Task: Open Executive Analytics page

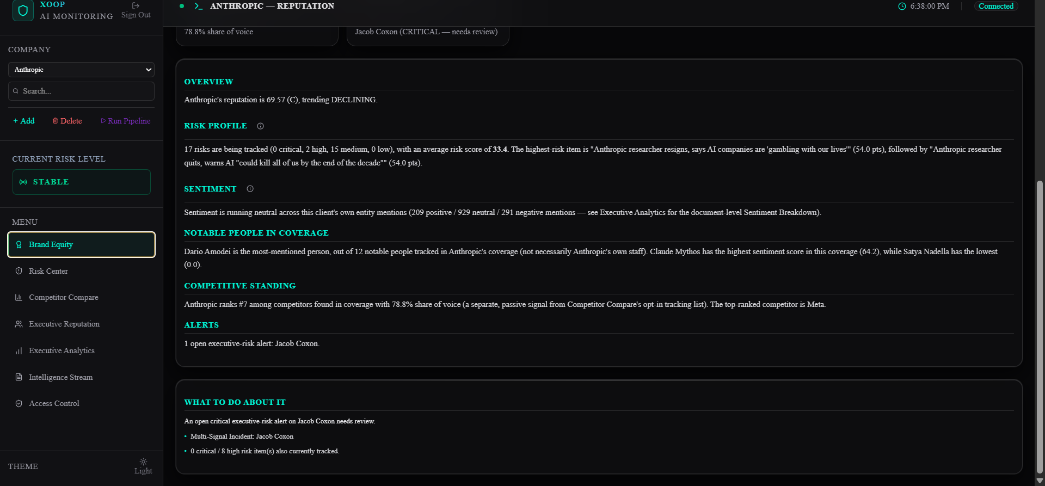Action: pos(81,351)
